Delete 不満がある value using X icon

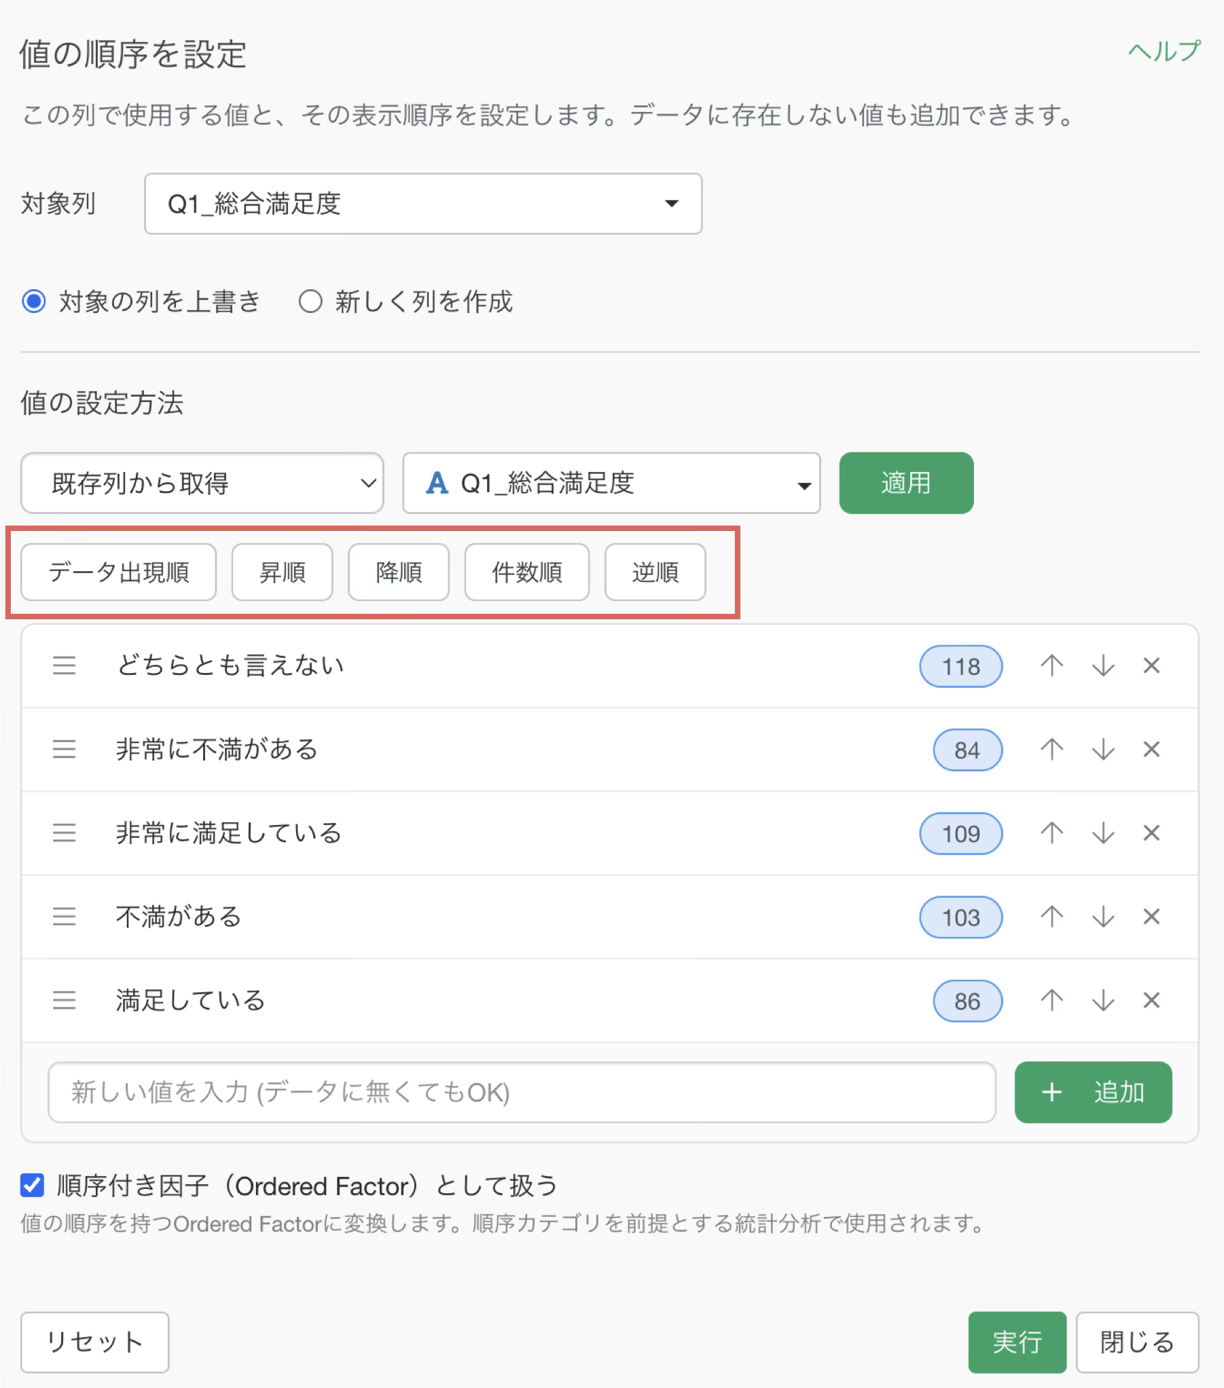[1151, 917]
